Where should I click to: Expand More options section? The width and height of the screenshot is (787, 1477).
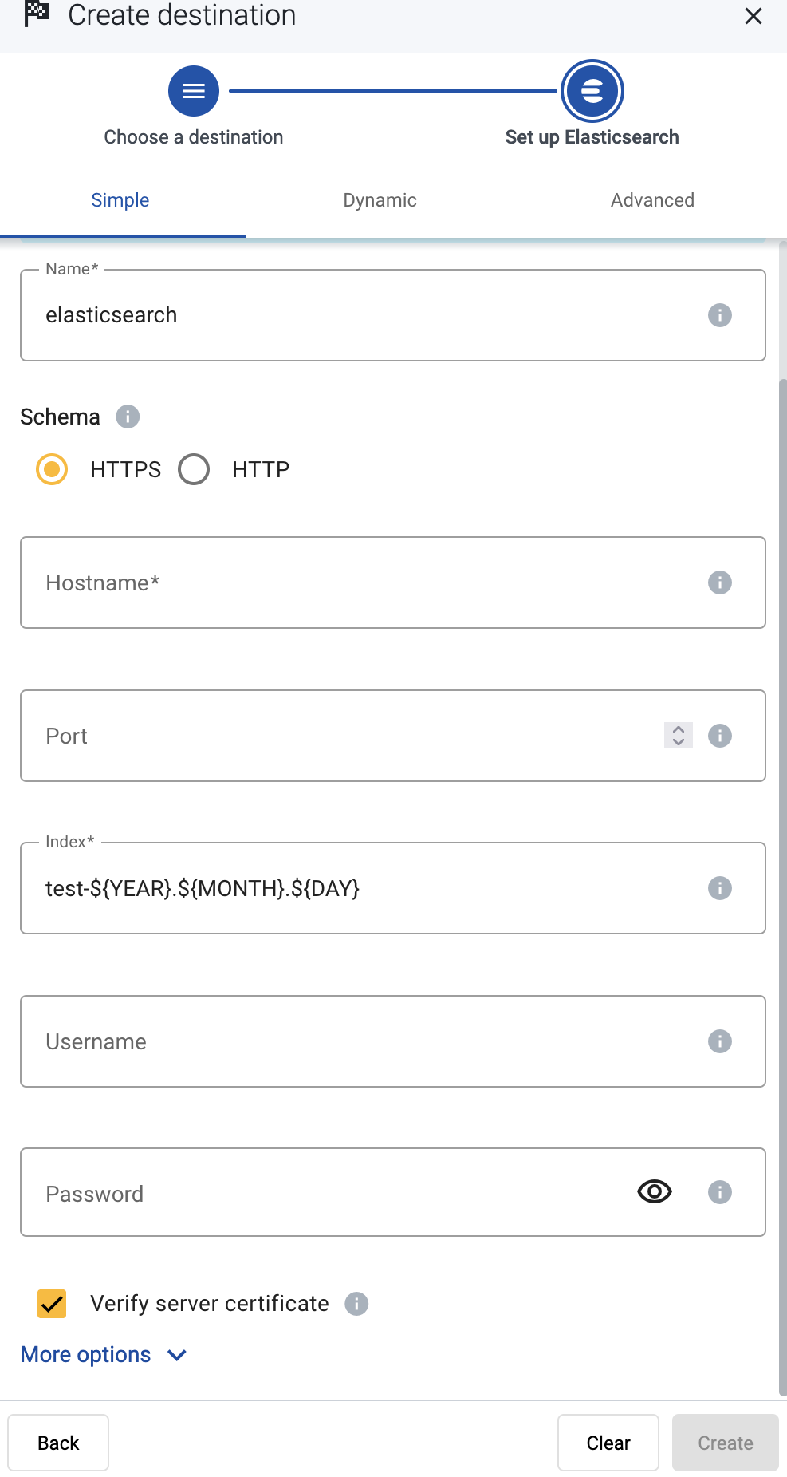(104, 1355)
